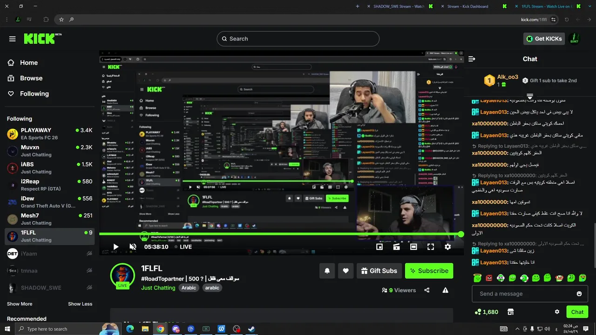Enter fullscreen mode
This screenshot has width=596, height=335.
point(431,247)
